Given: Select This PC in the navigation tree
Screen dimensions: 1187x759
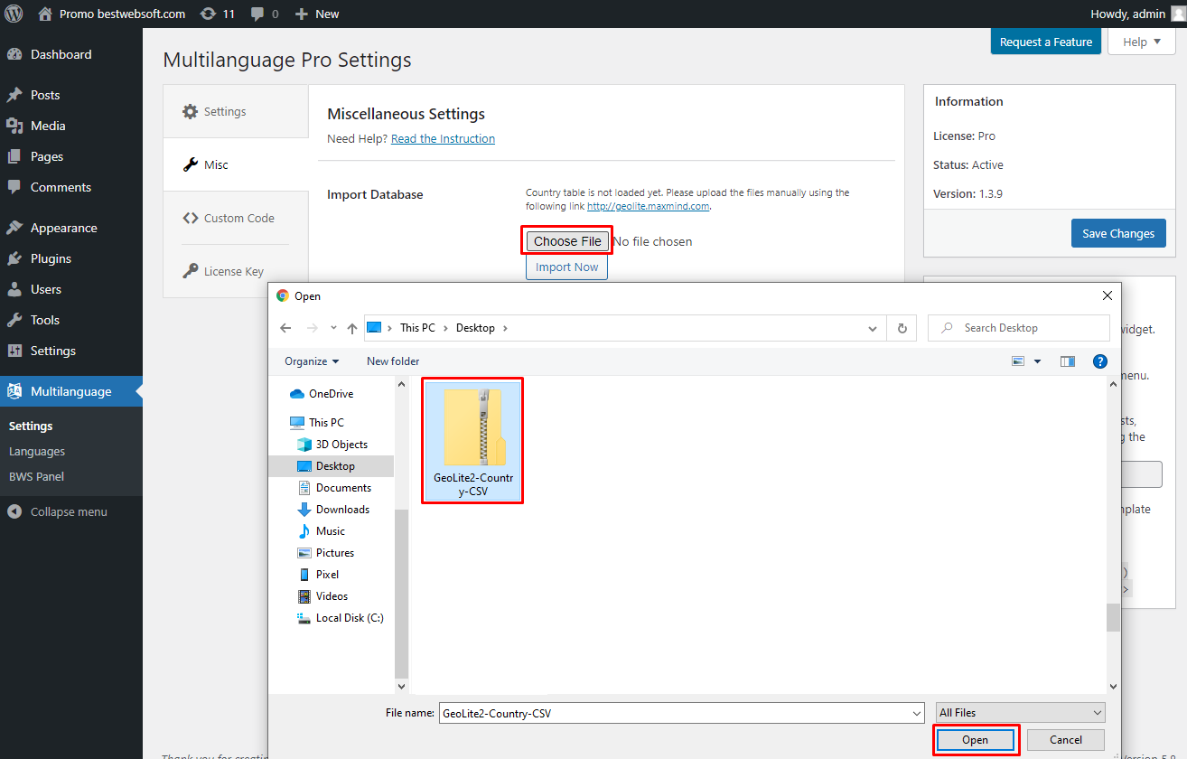Looking at the screenshot, I should (326, 423).
